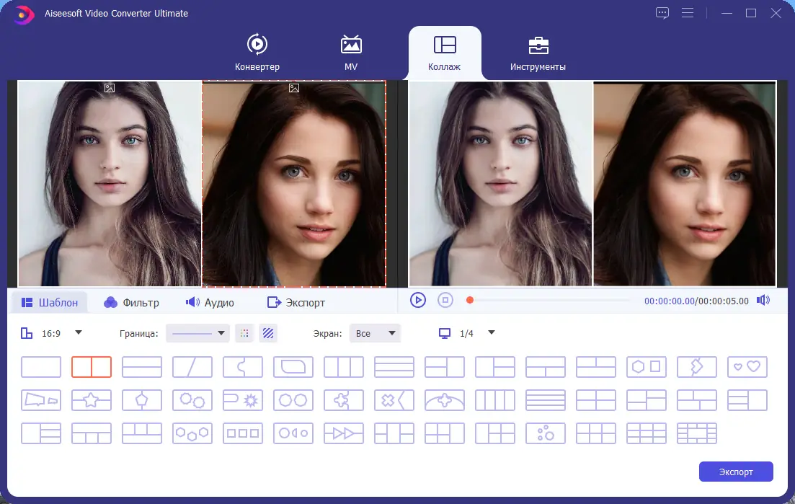Switch to the Шаблон panel
This screenshot has width=795, height=504.
pos(49,303)
